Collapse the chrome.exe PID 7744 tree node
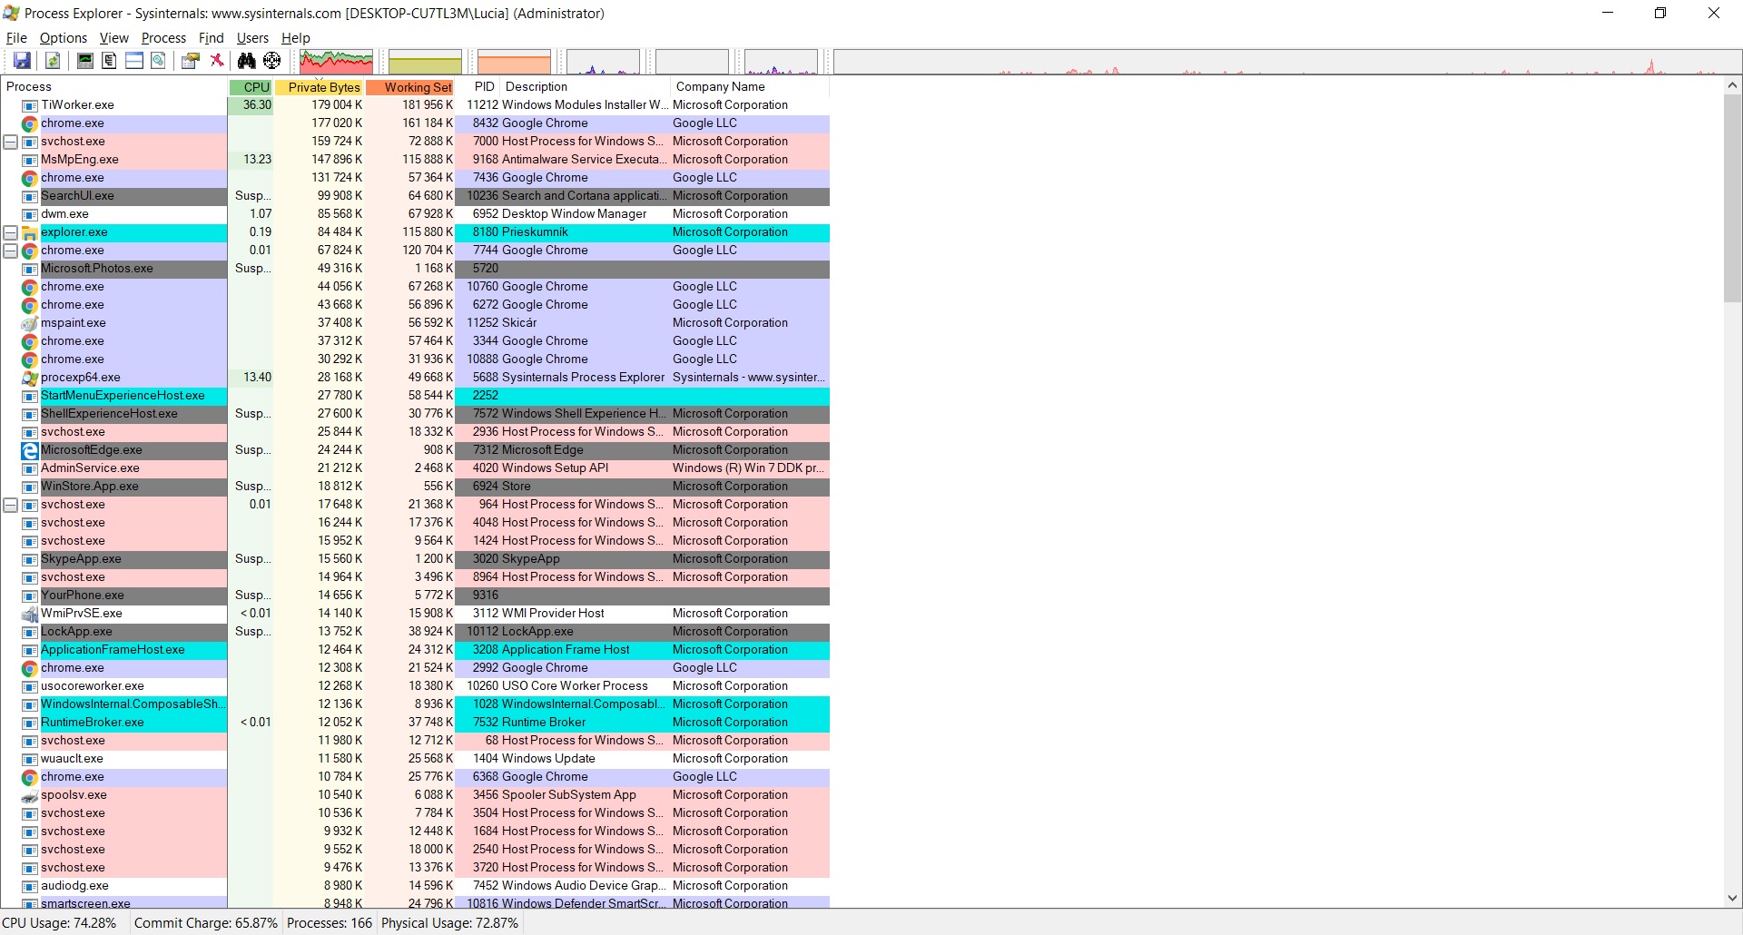This screenshot has height=935, width=1743. (x=11, y=251)
